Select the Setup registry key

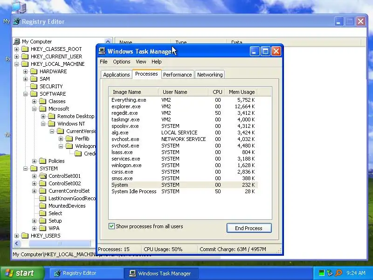(x=55, y=221)
